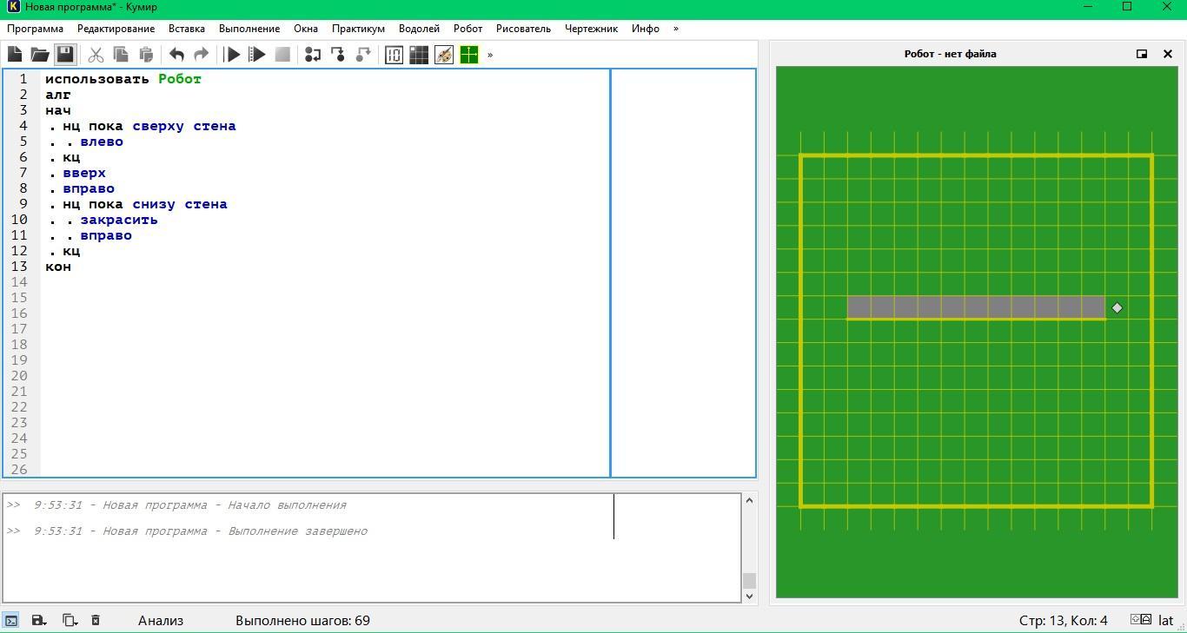Screen dimensions: 1187x633
Task: Run the program with the play button
Action: click(x=232, y=55)
